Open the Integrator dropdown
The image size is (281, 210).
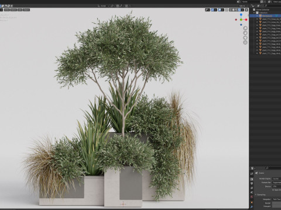point(276,199)
